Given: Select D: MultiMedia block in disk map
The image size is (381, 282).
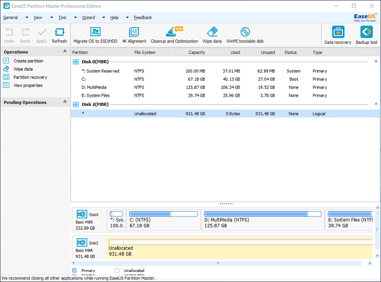Looking at the screenshot, I should pyautogui.click(x=263, y=220).
